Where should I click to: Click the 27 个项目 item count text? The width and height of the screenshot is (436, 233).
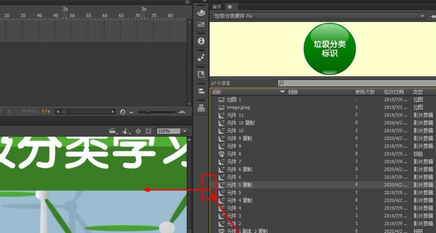pos(221,83)
